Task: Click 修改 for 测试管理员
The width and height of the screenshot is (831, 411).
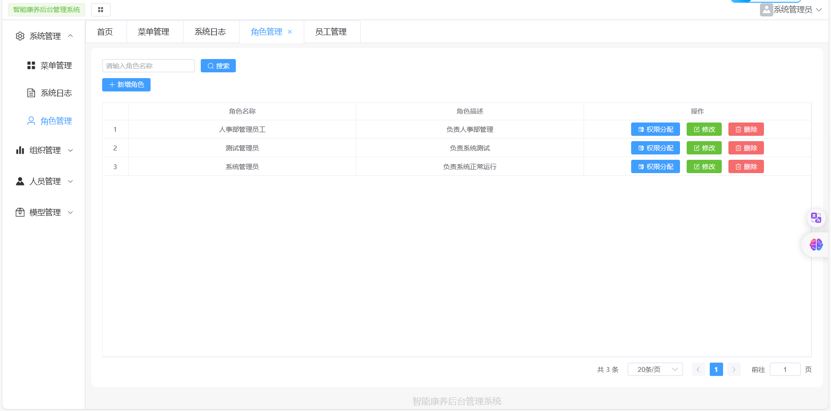Action: [704, 148]
